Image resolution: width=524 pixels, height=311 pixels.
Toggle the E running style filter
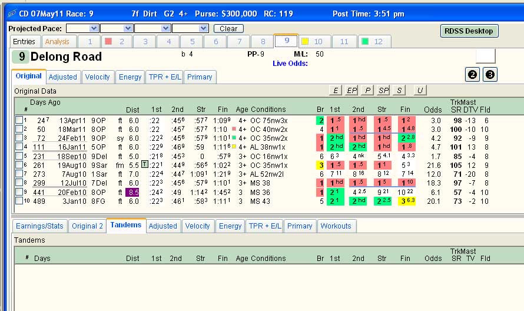[x=336, y=90]
